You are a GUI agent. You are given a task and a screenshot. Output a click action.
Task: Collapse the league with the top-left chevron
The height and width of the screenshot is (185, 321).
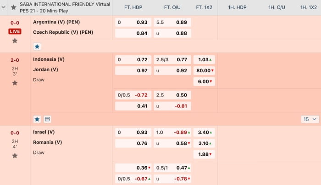pyautogui.click(x=4, y=8)
